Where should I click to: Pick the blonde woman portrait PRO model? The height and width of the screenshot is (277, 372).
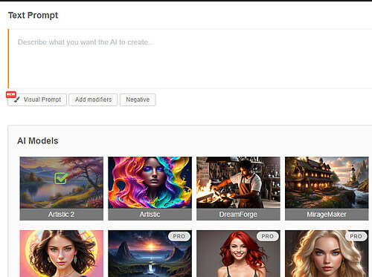327,253
